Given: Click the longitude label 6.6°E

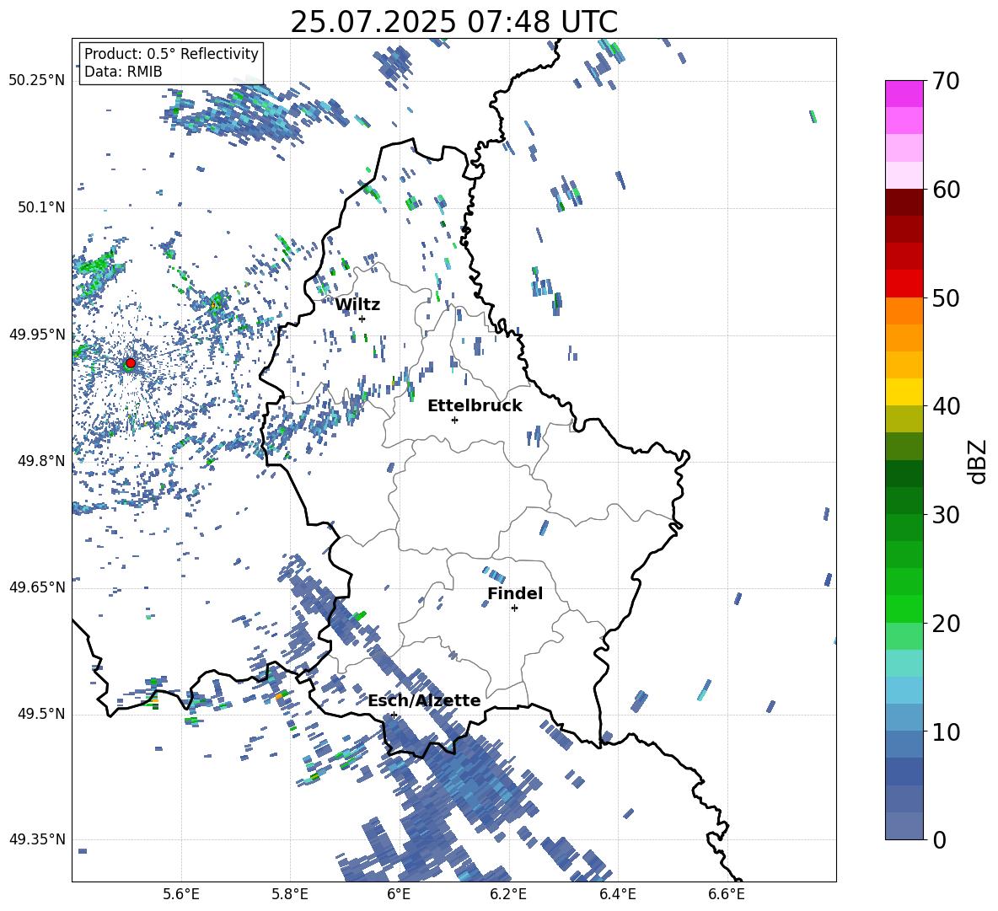Looking at the screenshot, I should [x=727, y=894].
